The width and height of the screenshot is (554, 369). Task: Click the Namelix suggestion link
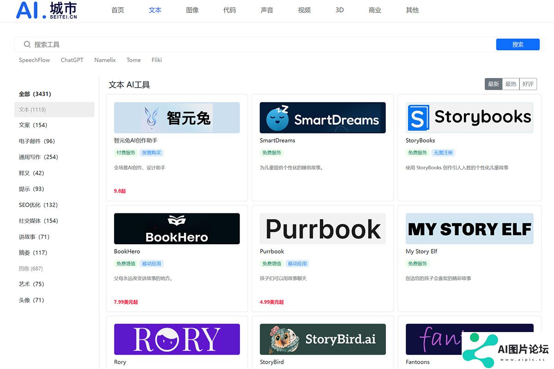(105, 60)
